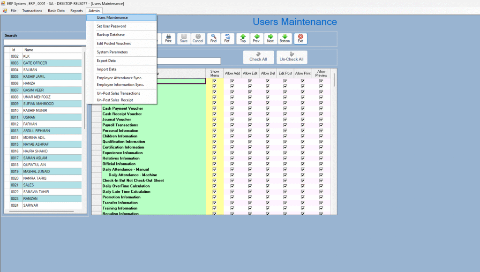Jump to last record with Bottom arrow
This screenshot has height=272, width=480.
(285, 38)
